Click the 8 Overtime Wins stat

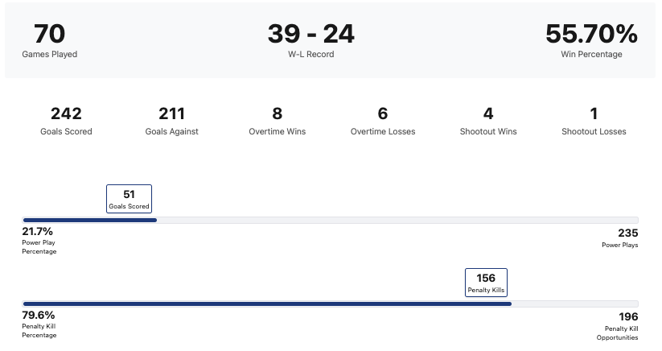(x=277, y=120)
